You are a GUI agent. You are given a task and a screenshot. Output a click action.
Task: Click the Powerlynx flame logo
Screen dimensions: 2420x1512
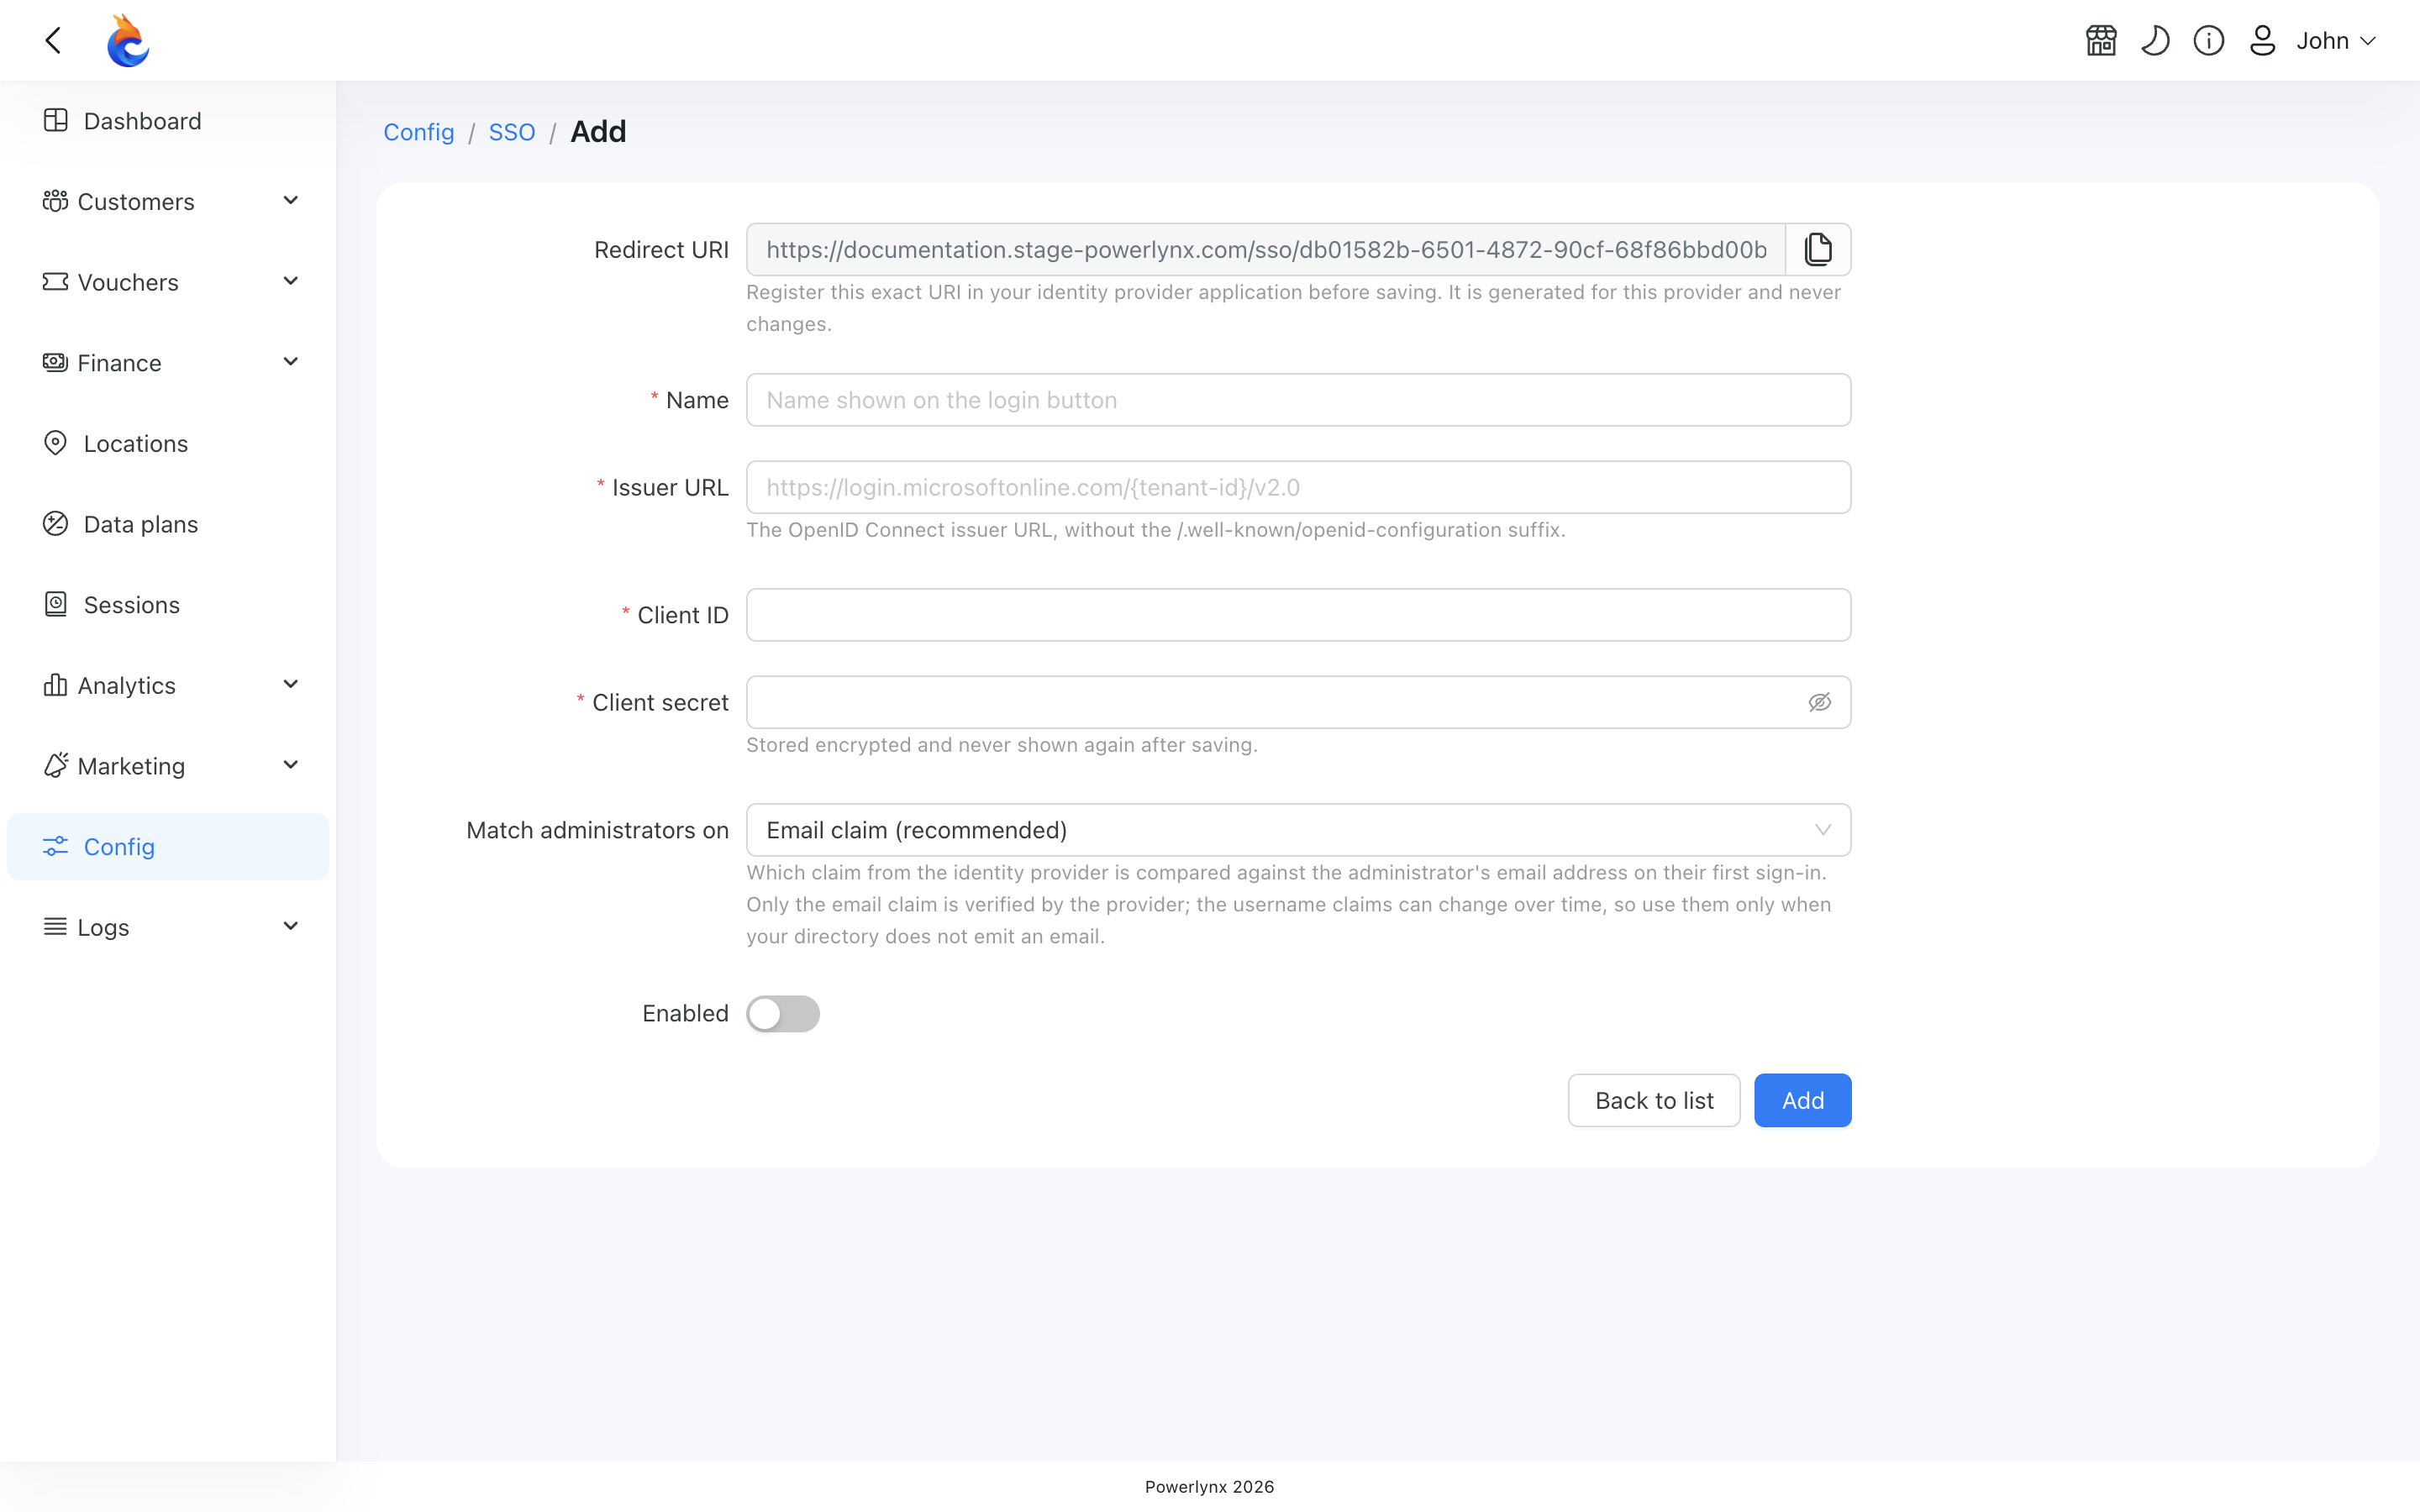point(128,41)
